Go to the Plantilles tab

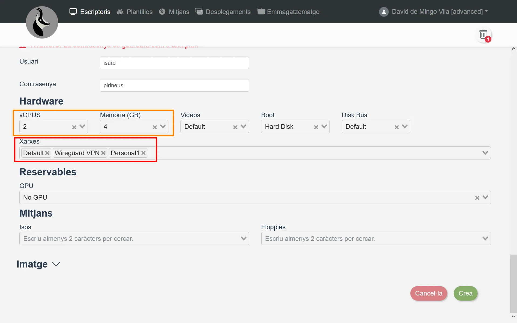(135, 12)
